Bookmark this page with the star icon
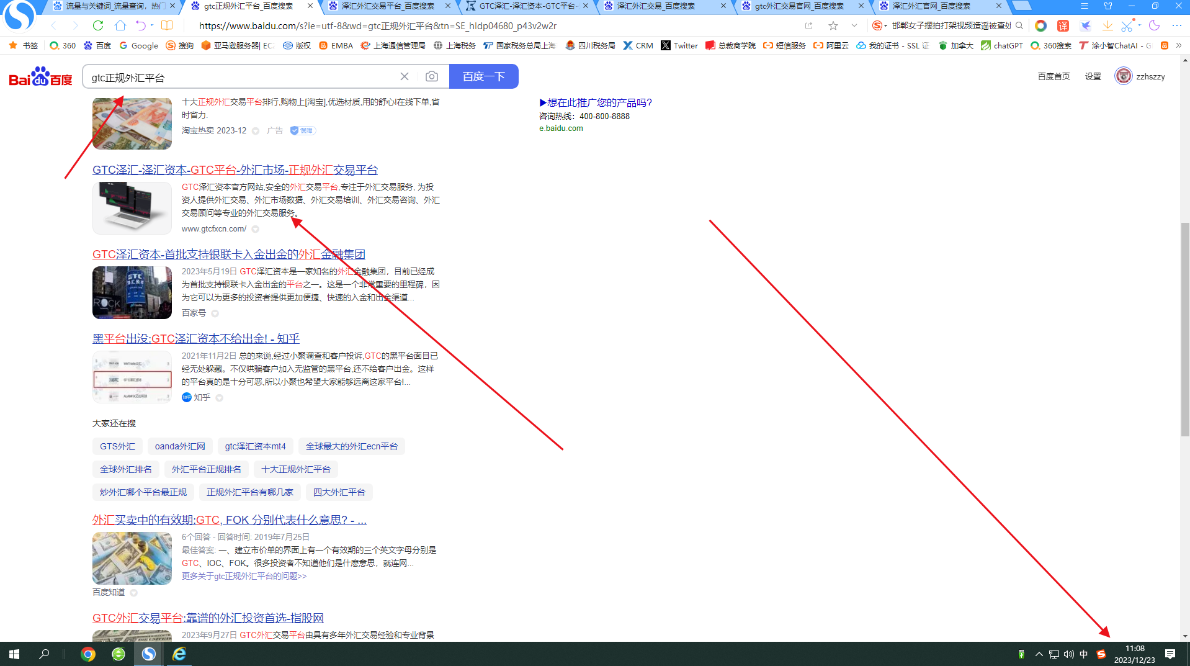The image size is (1190, 666). pyautogui.click(x=833, y=25)
